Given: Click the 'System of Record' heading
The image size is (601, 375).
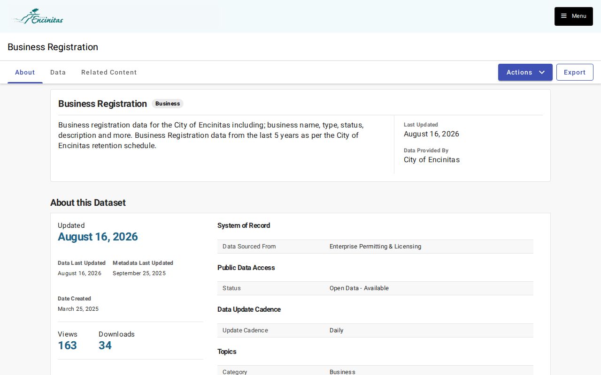Looking at the screenshot, I should click(x=244, y=225).
